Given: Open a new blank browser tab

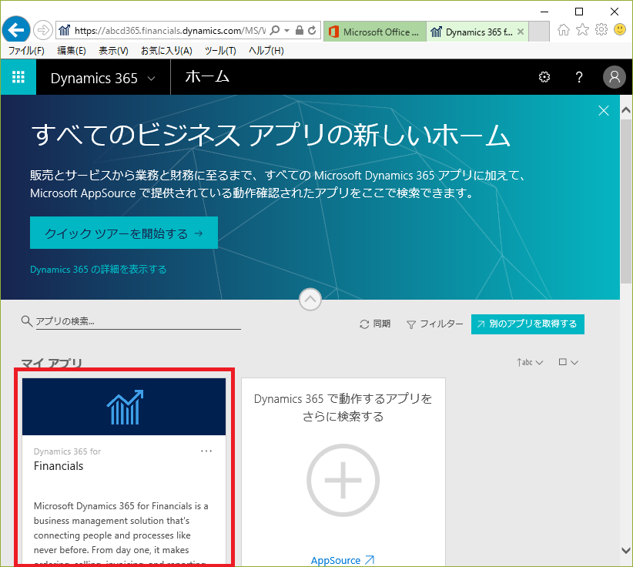Looking at the screenshot, I should tap(539, 32).
